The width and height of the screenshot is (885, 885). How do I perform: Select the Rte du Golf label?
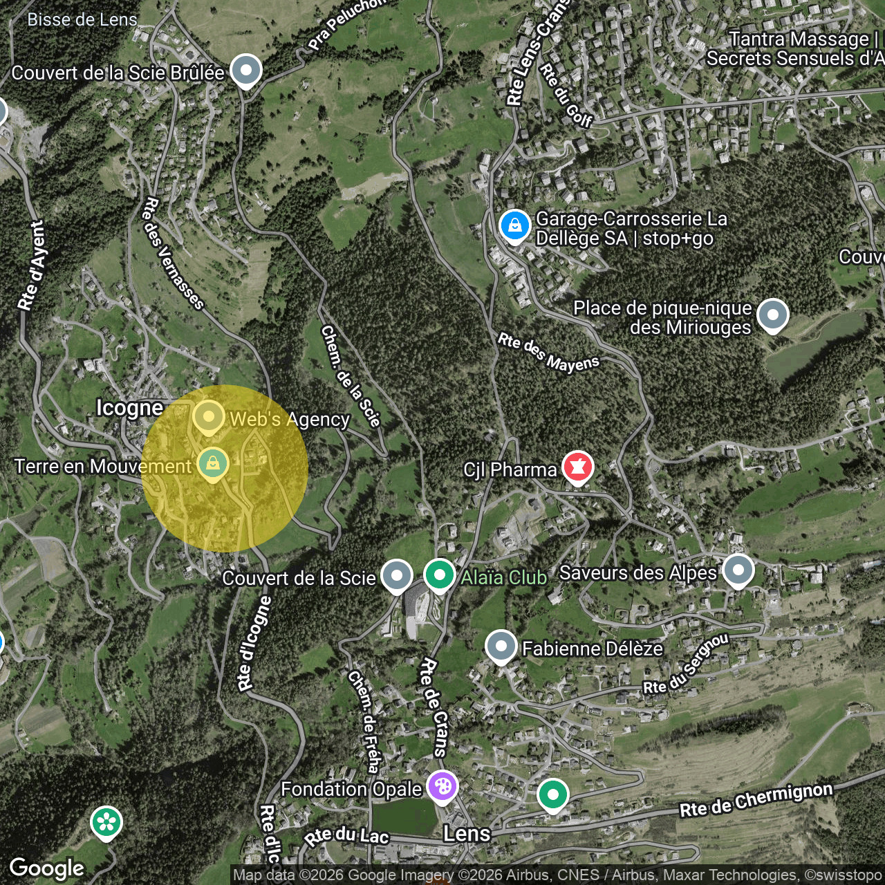click(566, 95)
